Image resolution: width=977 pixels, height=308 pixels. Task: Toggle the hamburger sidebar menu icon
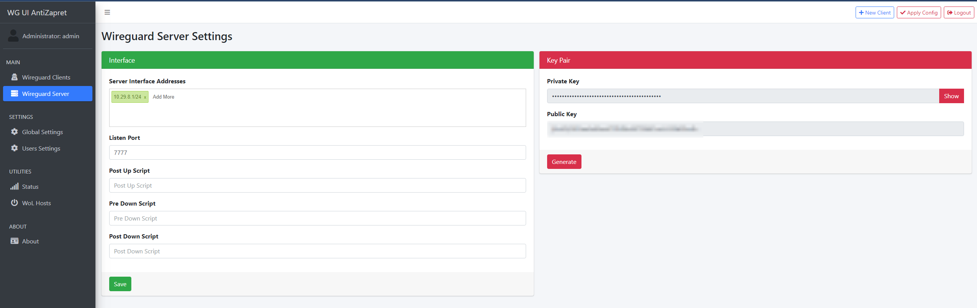(107, 12)
